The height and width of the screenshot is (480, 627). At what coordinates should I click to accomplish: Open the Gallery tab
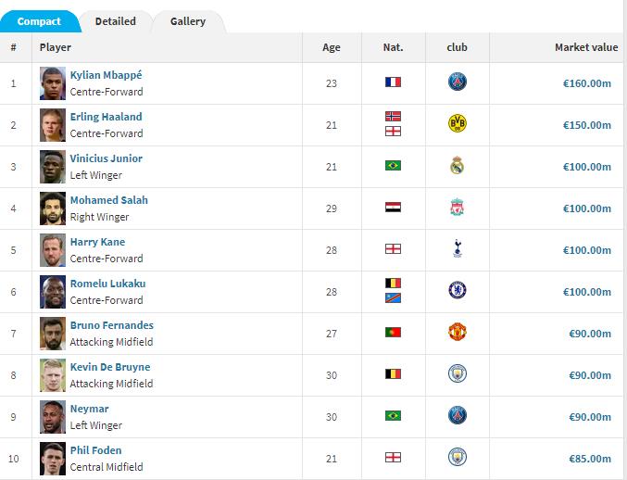click(x=188, y=21)
